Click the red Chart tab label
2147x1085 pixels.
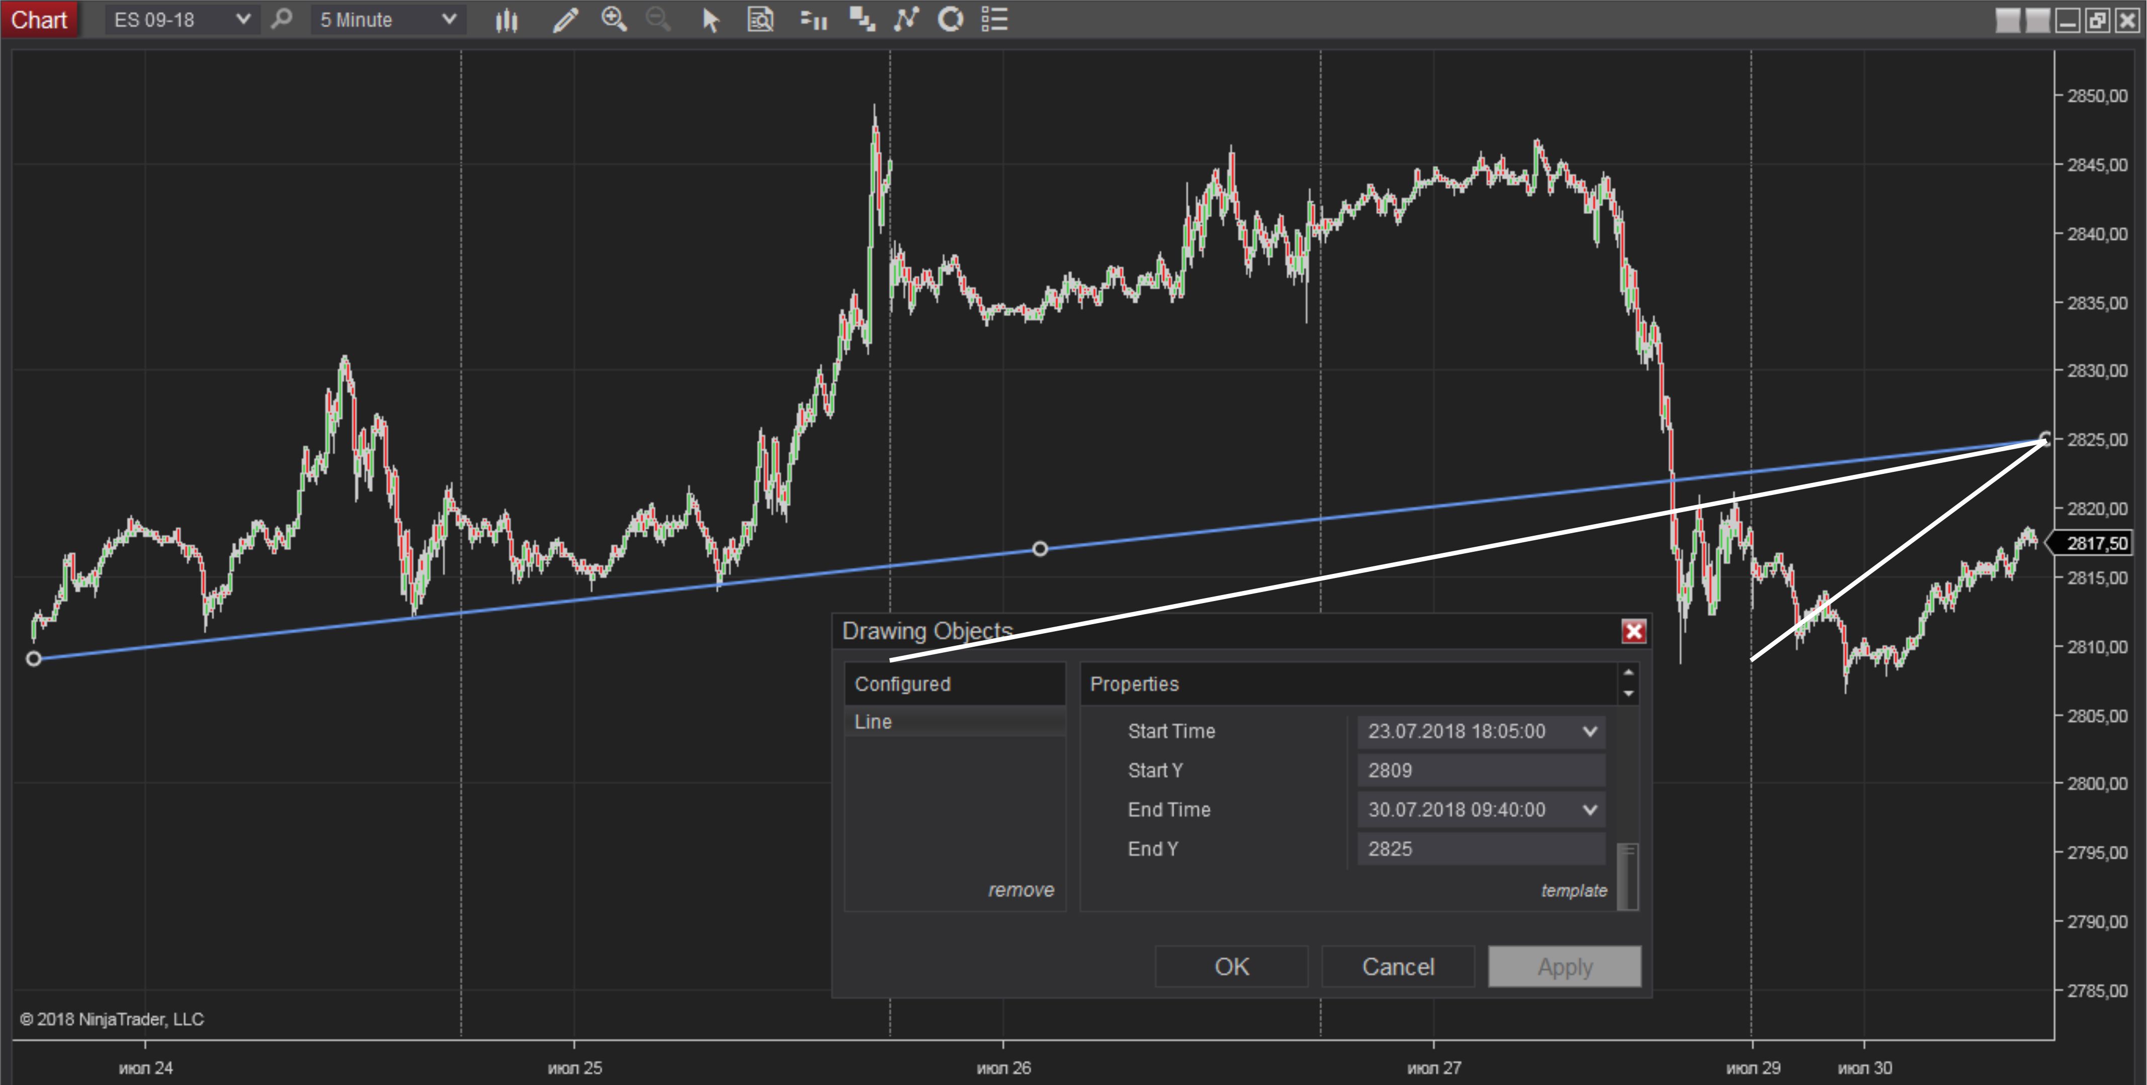point(39,19)
